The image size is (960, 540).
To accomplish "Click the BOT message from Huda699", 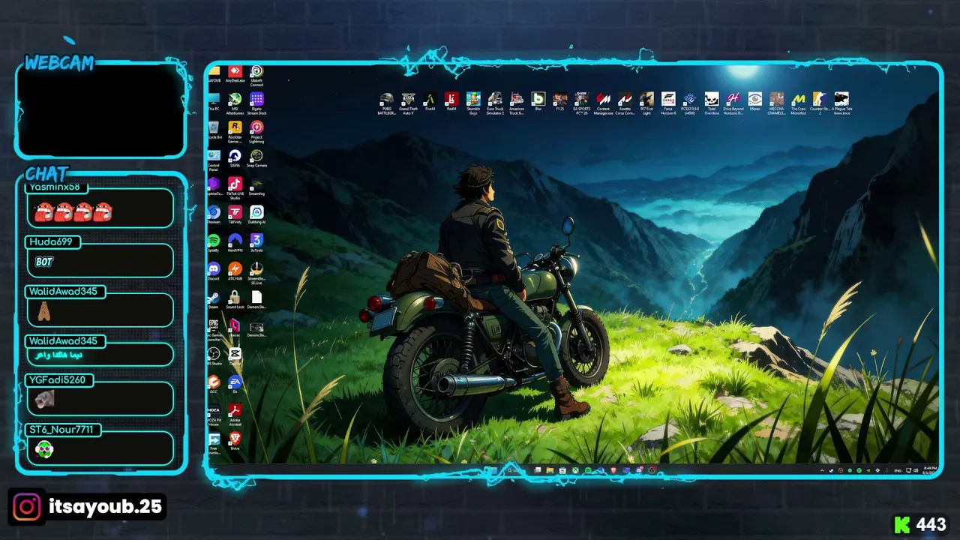I will pyautogui.click(x=43, y=262).
